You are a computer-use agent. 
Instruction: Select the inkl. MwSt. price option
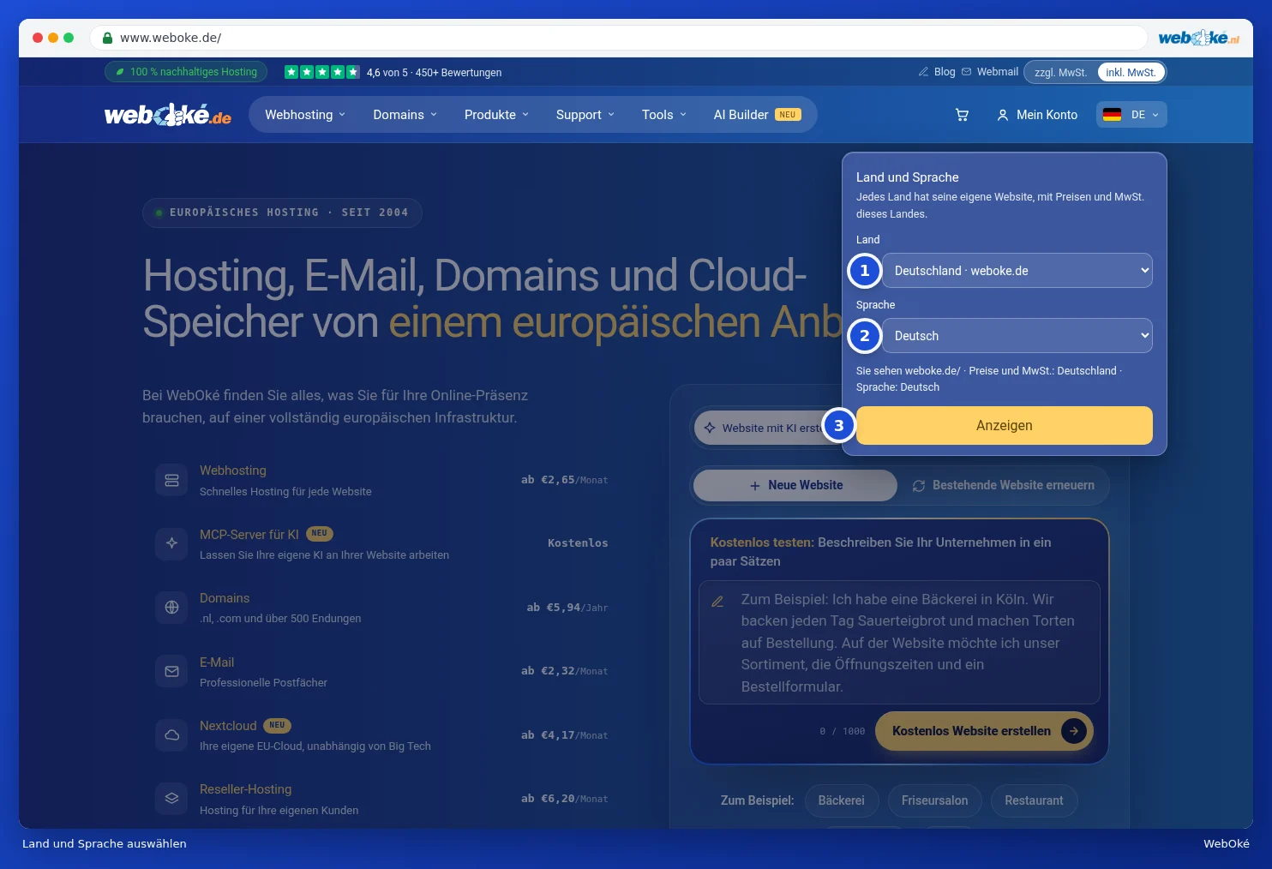click(x=1131, y=72)
